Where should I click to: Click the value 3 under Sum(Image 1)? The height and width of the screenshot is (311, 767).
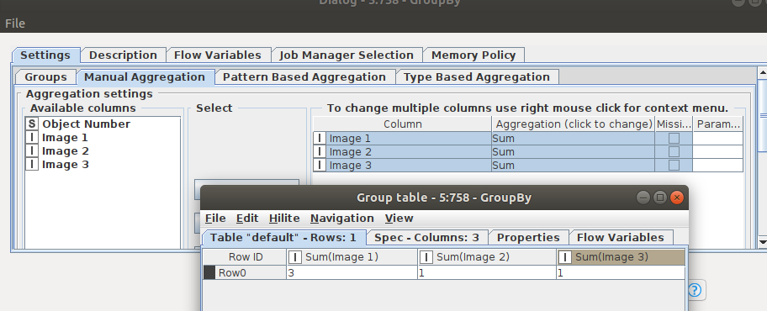click(352, 273)
